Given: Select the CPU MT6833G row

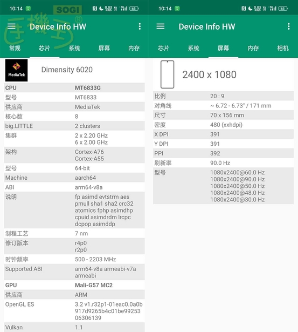Looking at the screenshot, I should 74,87.
